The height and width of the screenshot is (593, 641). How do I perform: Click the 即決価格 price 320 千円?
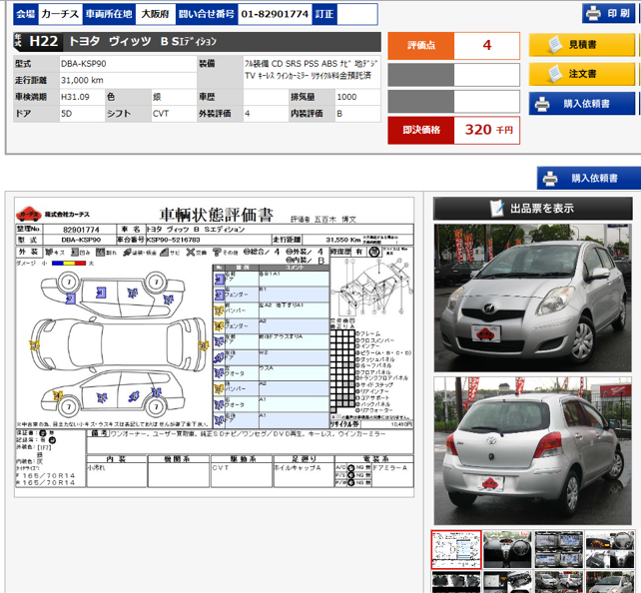486,130
